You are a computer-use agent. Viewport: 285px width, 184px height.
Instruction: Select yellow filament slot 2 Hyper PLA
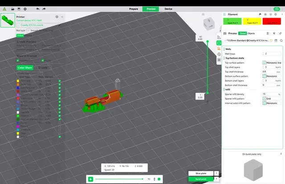252,21
